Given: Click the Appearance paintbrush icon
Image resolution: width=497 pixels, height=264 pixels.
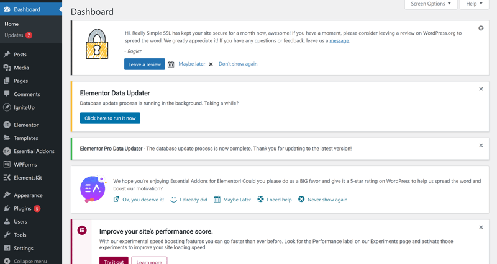Looking at the screenshot, I should tap(7, 195).
